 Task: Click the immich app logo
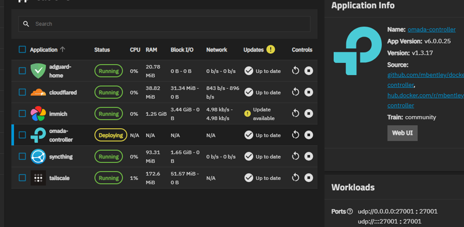[38, 114]
